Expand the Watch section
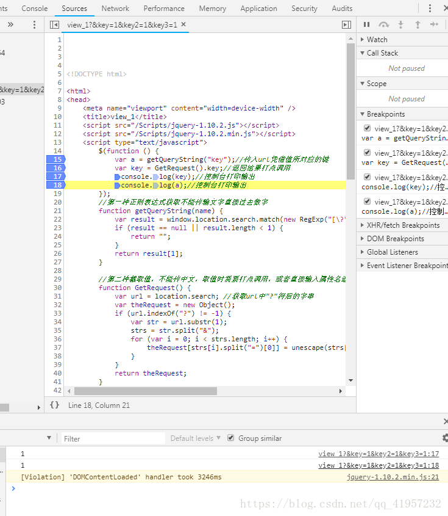448x516 pixels. (x=402, y=40)
